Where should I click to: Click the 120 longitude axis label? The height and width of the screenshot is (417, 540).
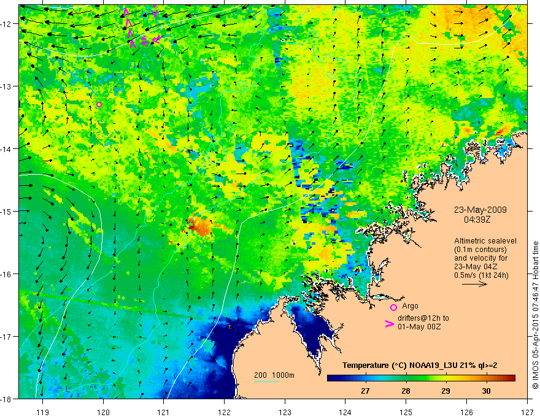pyautogui.click(x=103, y=412)
